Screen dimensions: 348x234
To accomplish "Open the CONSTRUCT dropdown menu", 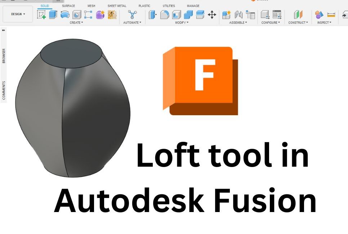I will click(x=298, y=23).
